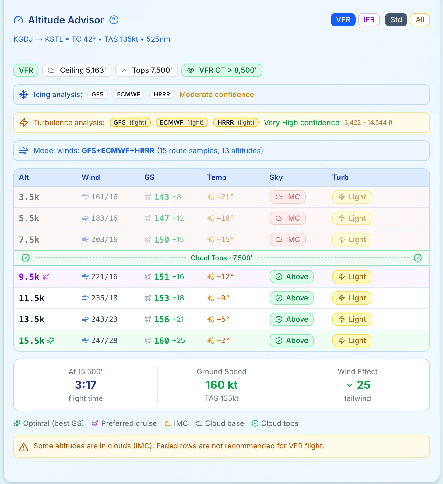Click the GFS (light) turbulence chip
Screen dimensions: 443x484
(x=130, y=122)
